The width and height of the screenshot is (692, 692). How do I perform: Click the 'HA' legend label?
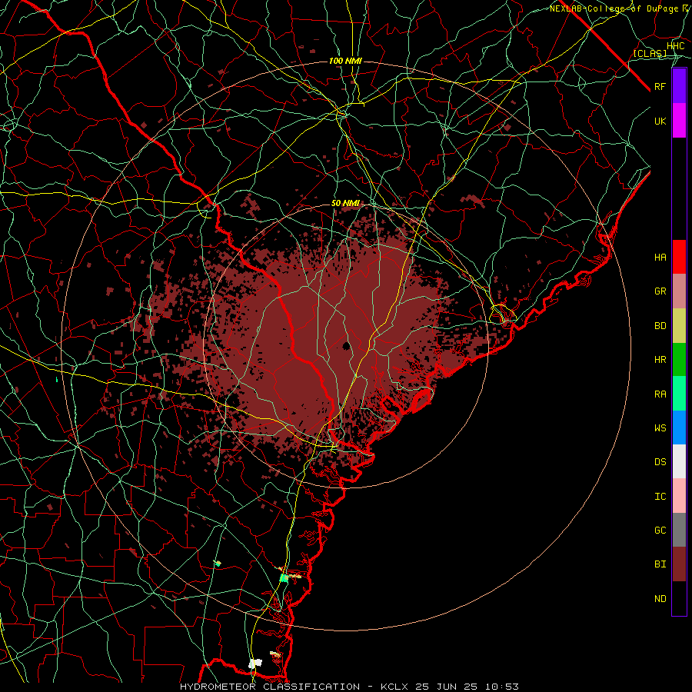(x=660, y=258)
